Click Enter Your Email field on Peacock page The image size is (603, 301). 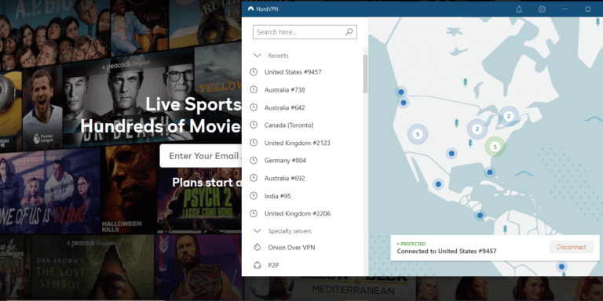pyautogui.click(x=201, y=156)
